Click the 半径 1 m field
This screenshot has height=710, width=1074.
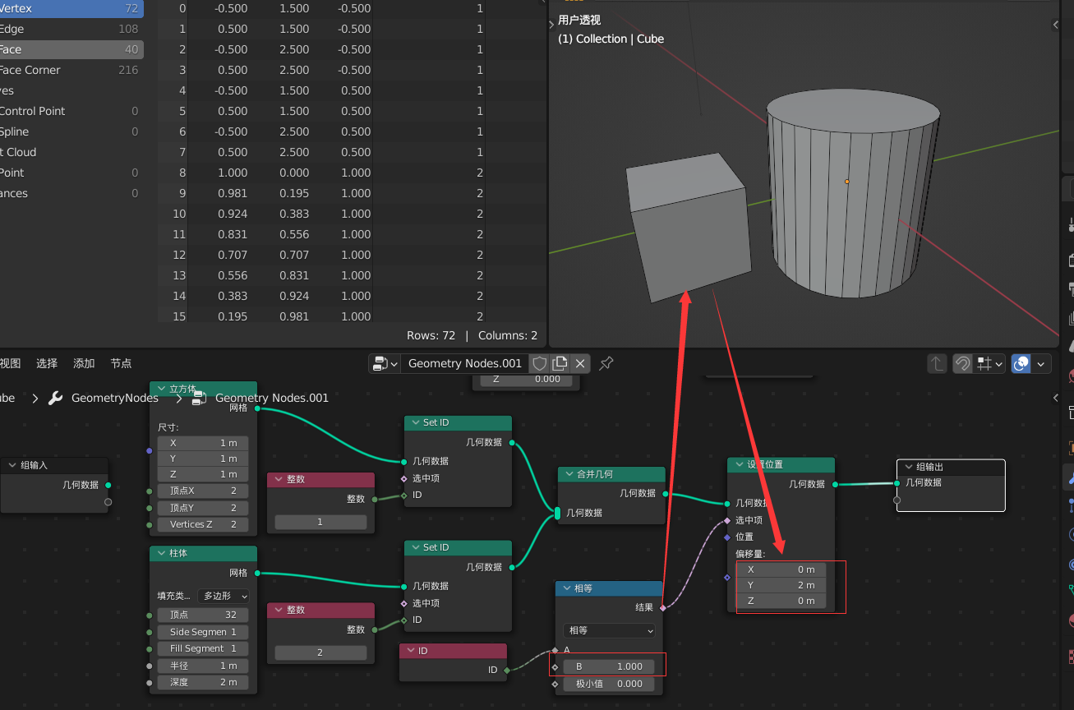[203, 666]
